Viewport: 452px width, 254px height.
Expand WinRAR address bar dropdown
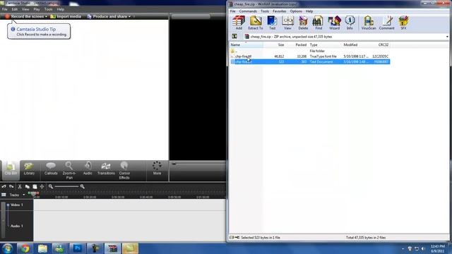(x=447, y=37)
